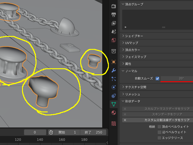Click the 開始 start frame field

67,132
